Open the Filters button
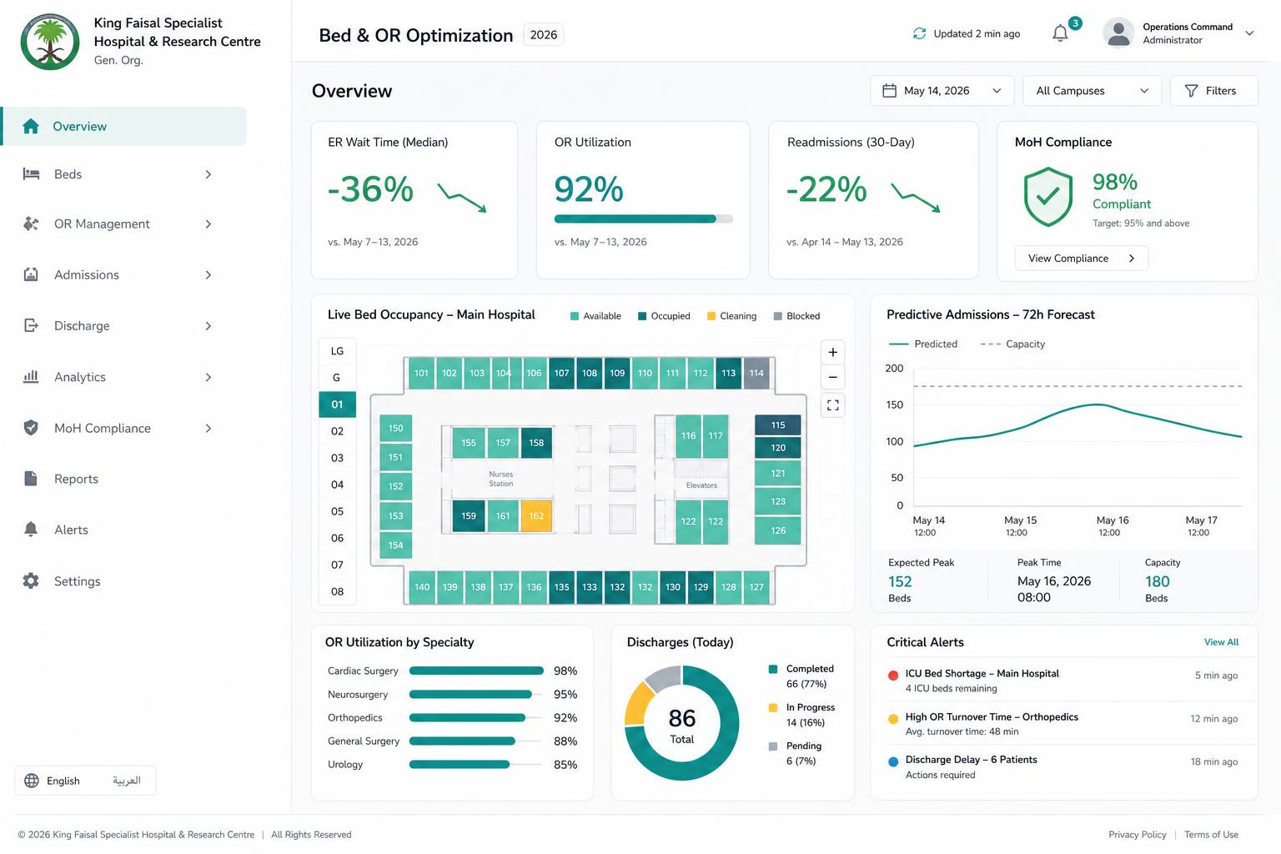1281x854 pixels. click(1213, 91)
